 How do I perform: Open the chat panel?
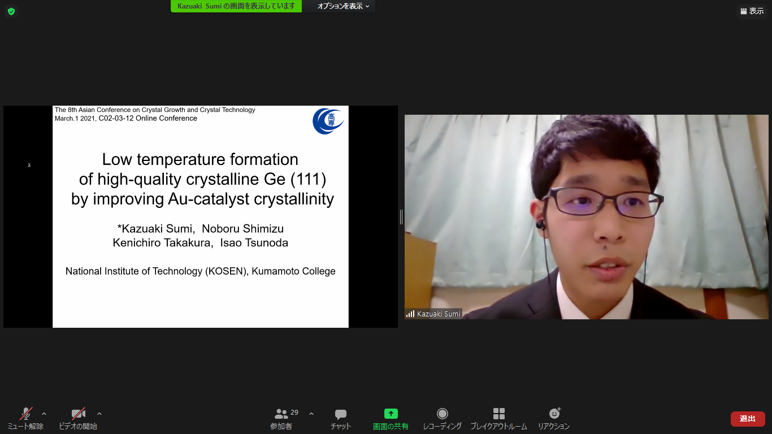[x=340, y=418]
